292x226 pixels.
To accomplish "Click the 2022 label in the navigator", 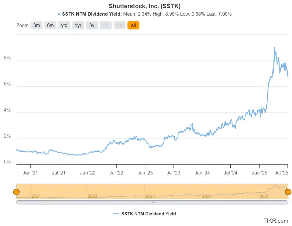I will (x=92, y=196).
